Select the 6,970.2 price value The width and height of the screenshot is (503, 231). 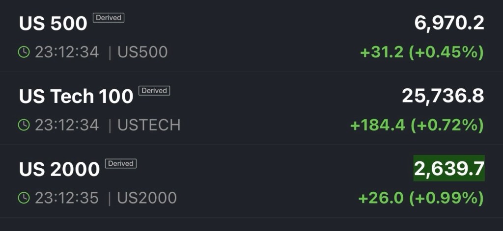(x=449, y=23)
